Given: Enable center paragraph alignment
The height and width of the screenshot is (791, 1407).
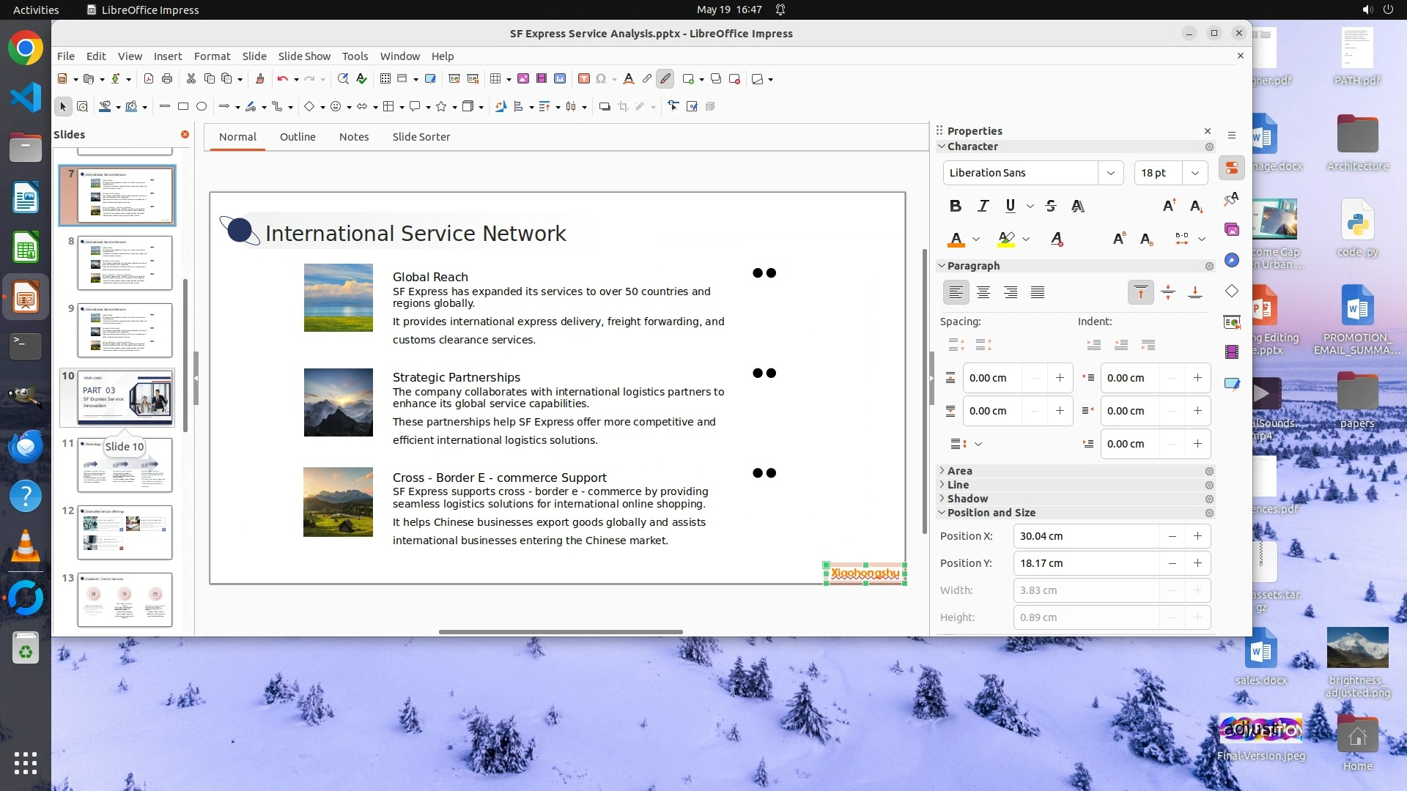Looking at the screenshot, I should [x=983, y=293].
